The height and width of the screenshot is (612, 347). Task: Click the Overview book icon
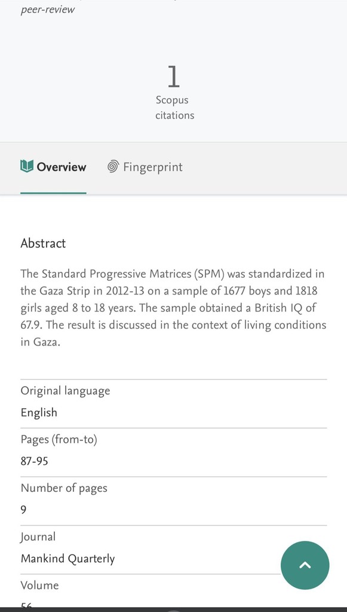[x=26, y=167]
